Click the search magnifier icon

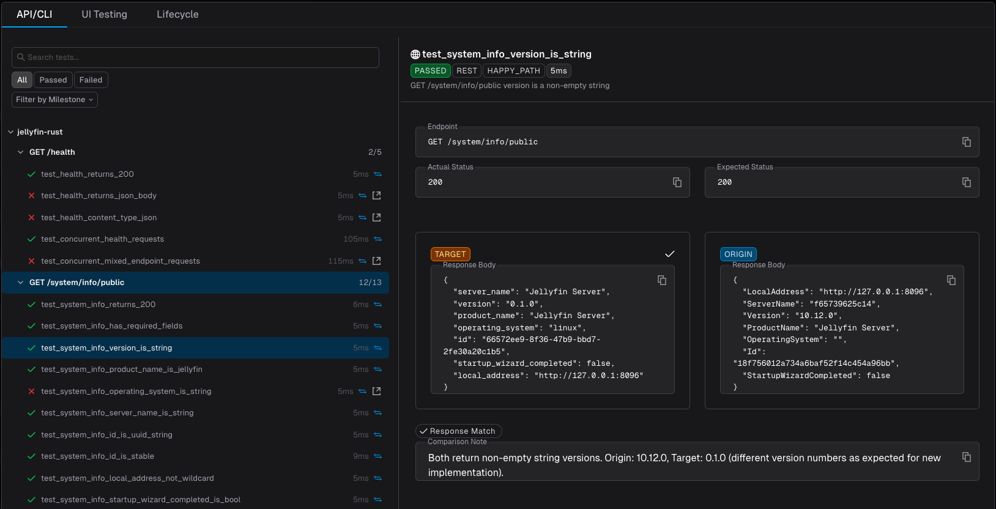pyautogui.click(x=21, y=58)
